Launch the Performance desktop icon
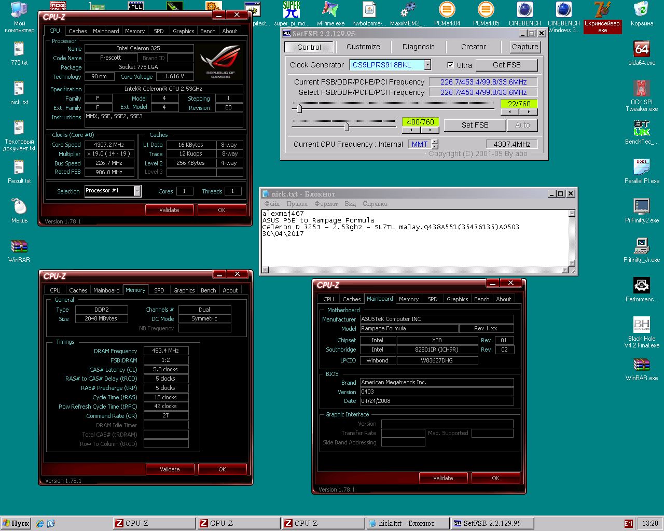 [642, 289]
